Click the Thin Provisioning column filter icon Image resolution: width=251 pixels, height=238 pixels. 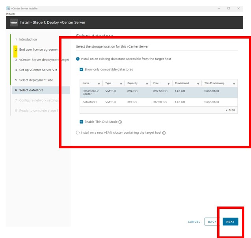pyautogui.click(x=234, y=84)
